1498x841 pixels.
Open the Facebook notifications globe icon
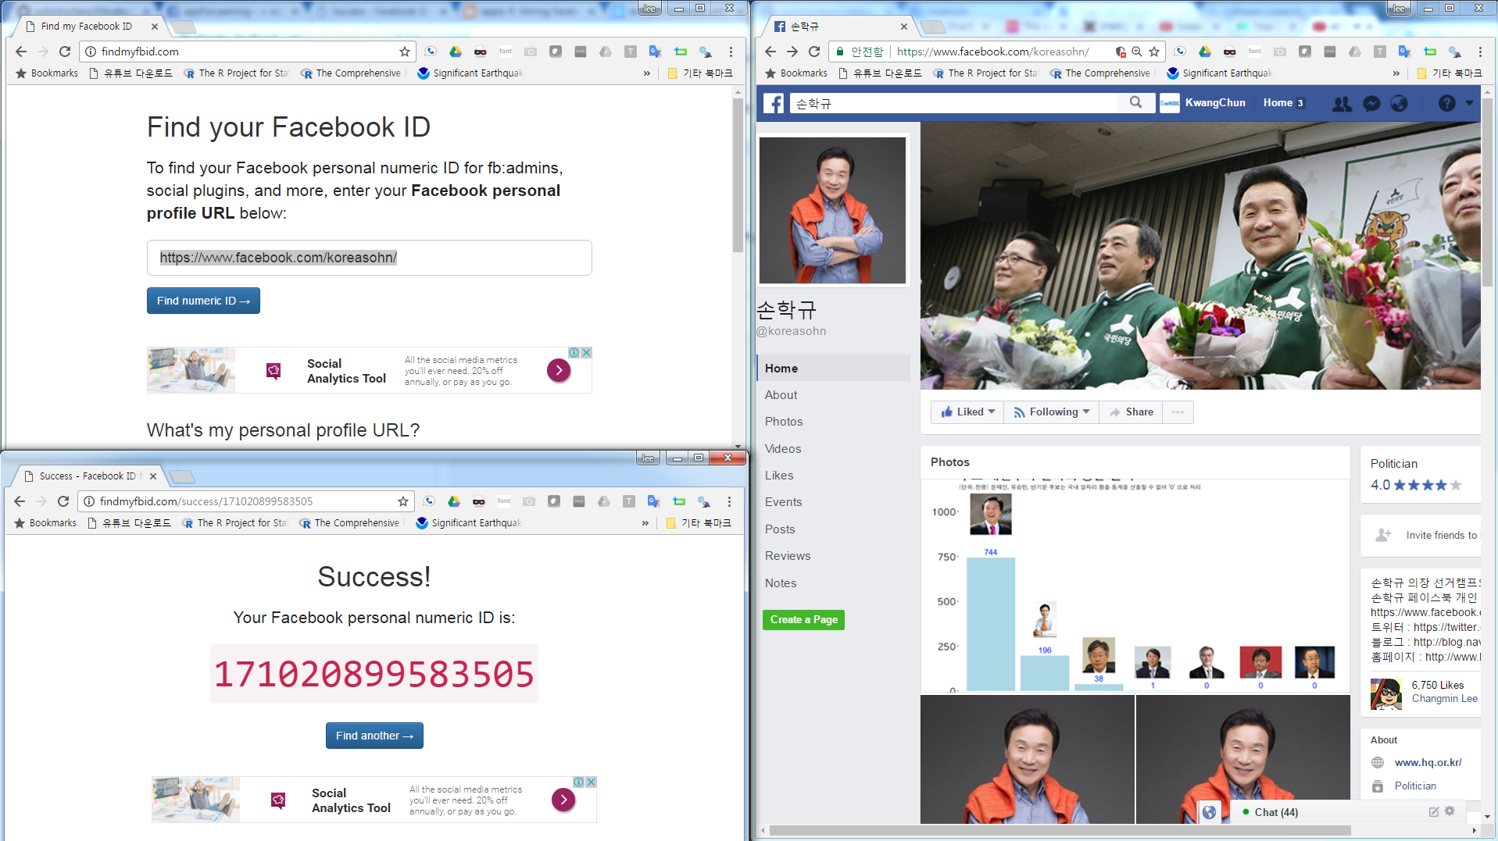(1399, 103)
